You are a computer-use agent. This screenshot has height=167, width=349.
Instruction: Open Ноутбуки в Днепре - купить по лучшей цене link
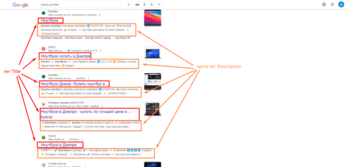coord(88,114)
